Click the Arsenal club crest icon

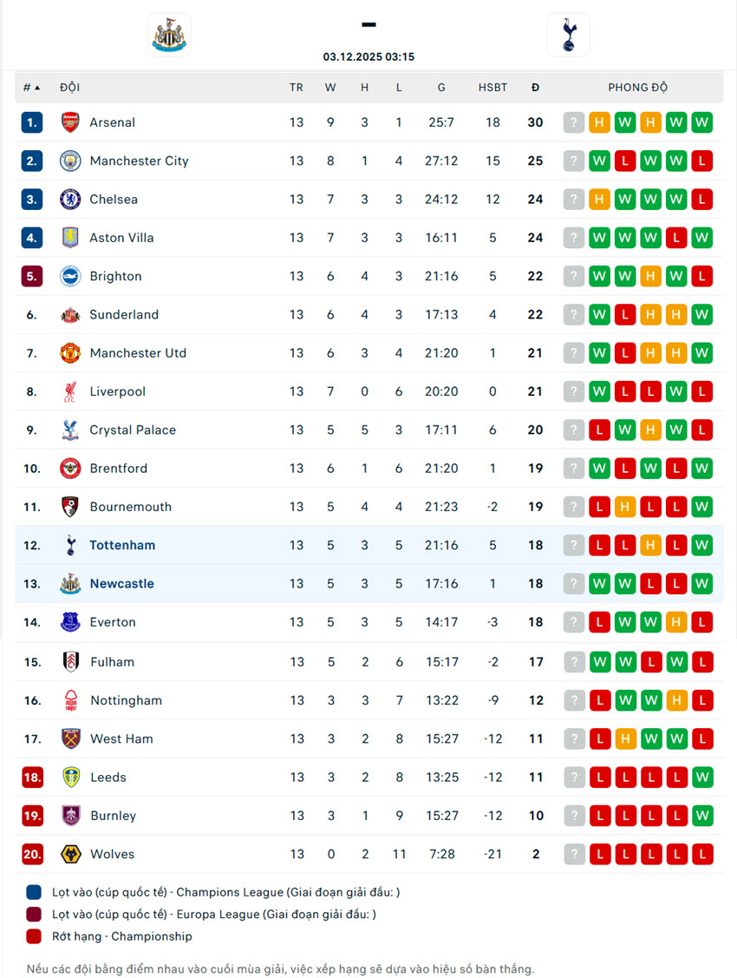(70, 122)
